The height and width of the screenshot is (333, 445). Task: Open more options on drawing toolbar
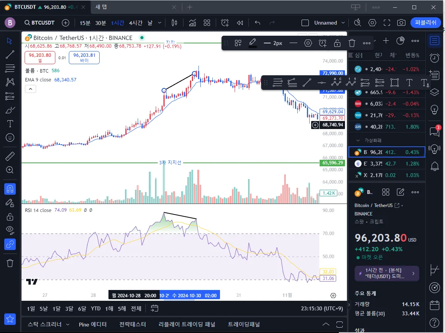pos(367,43)
